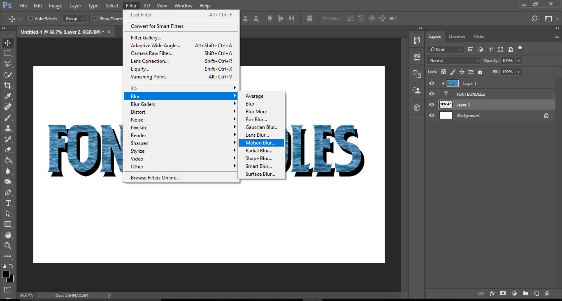Switch to the Channels tab
Viewport: 562px width, 301px height.
click(457, 37)
